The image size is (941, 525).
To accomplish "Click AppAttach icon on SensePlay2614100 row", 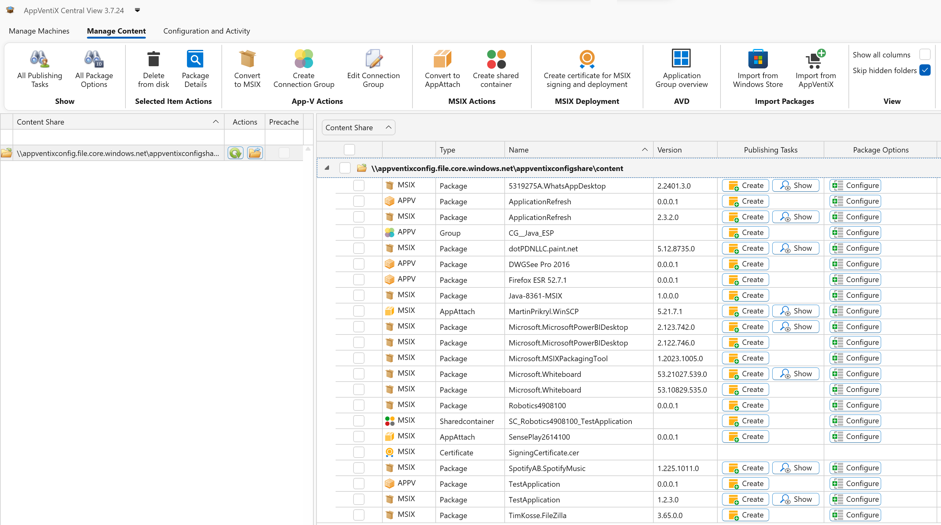I will (x=389, y=436).
